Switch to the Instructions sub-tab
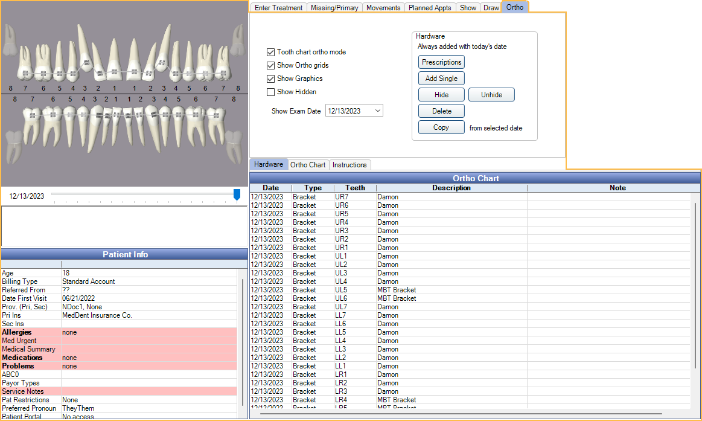 click(x=349, y=165)
